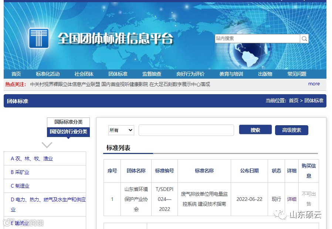This screenshot has height=229, width=332.
Task: Click the standards keyword search box
Action: 186,130
